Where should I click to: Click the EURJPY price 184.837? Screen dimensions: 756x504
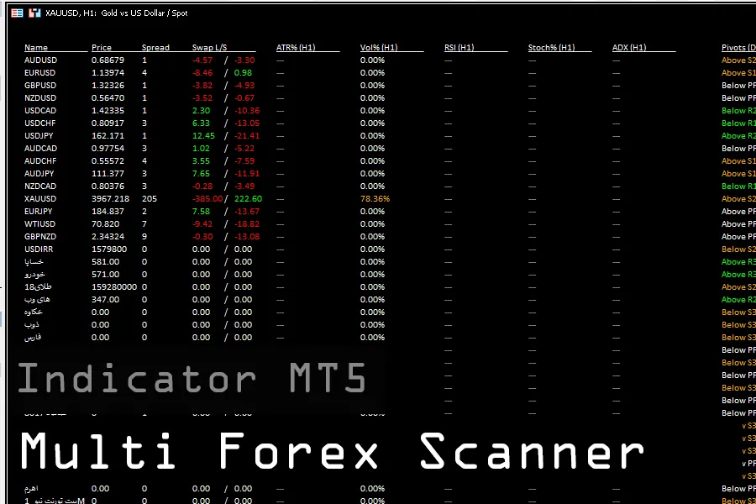[x=108, y=211]
